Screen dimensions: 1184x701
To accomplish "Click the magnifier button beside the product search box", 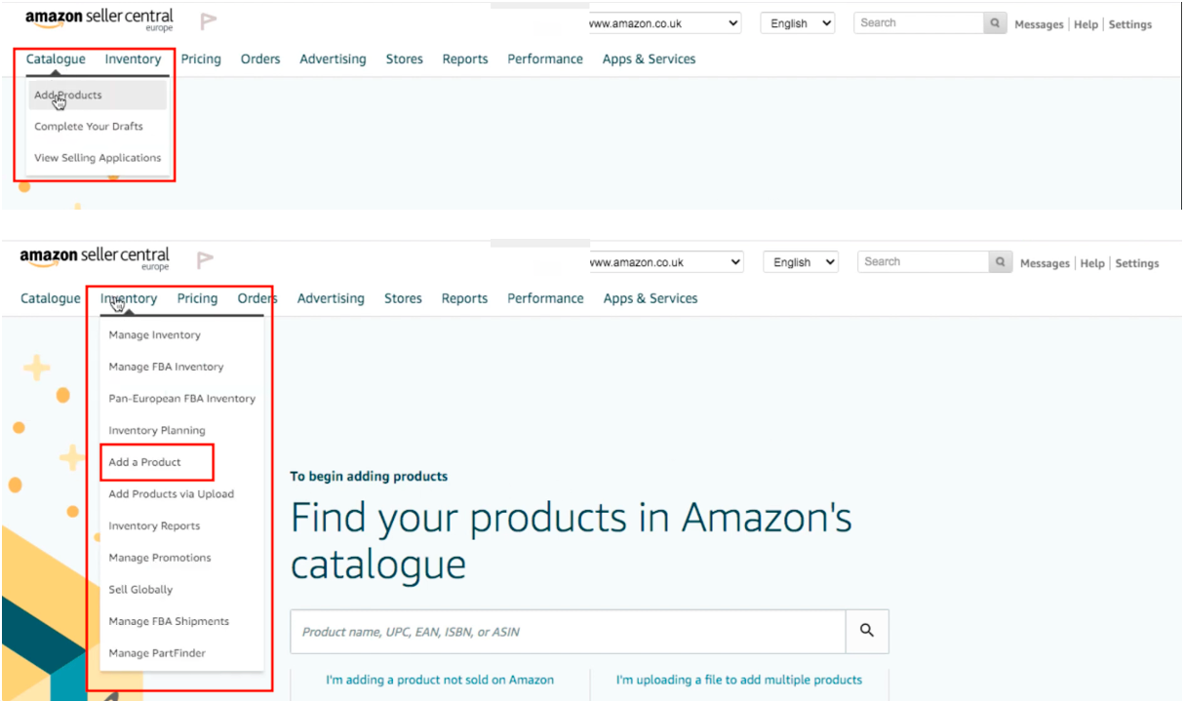I will pyautogui.click(x=866, y=631).
